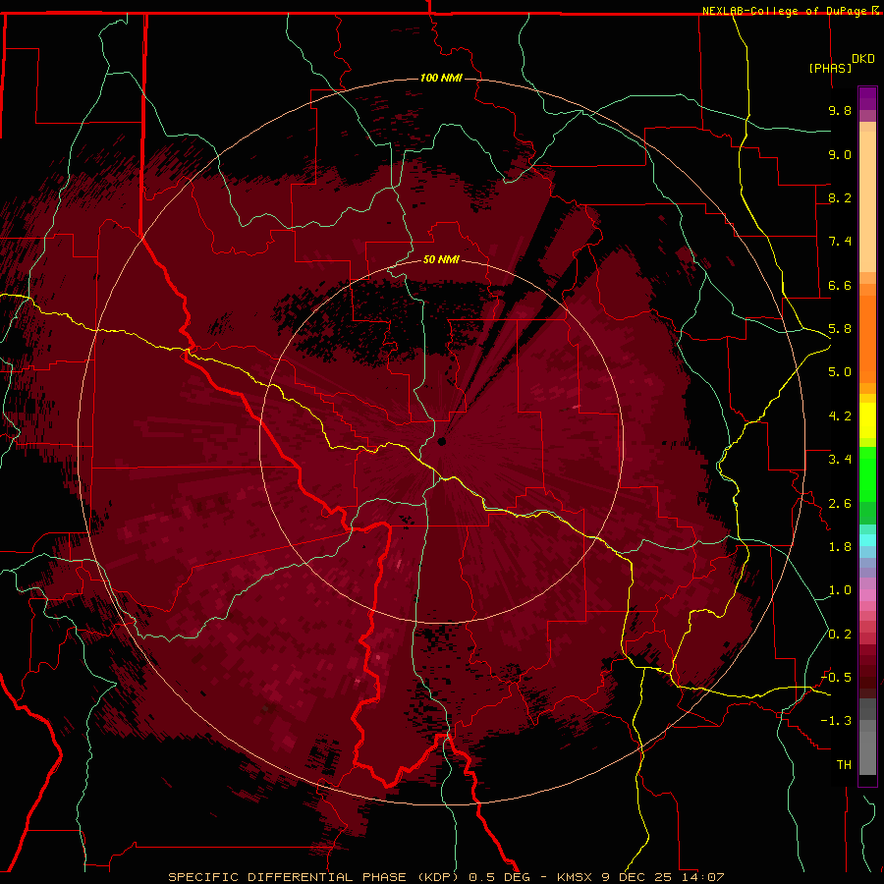The image size is (884, 884).
Task: Click the black radar site dot
Action: pos(442,441)
